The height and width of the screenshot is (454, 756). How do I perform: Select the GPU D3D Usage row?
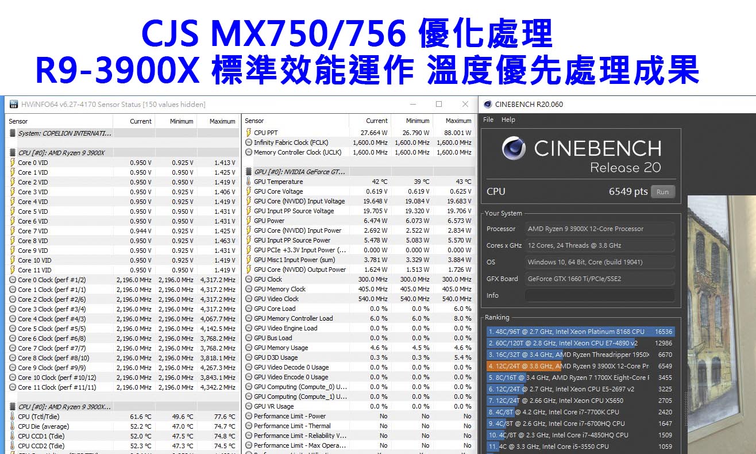tap(359, 357)
